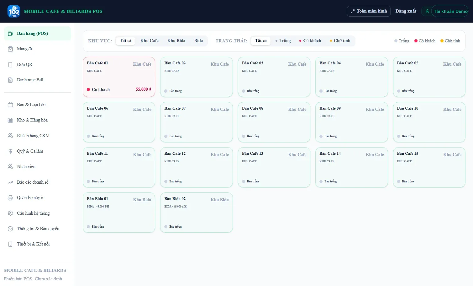Open occupied table Bàn Cafe 01

[x=119, y=77]
